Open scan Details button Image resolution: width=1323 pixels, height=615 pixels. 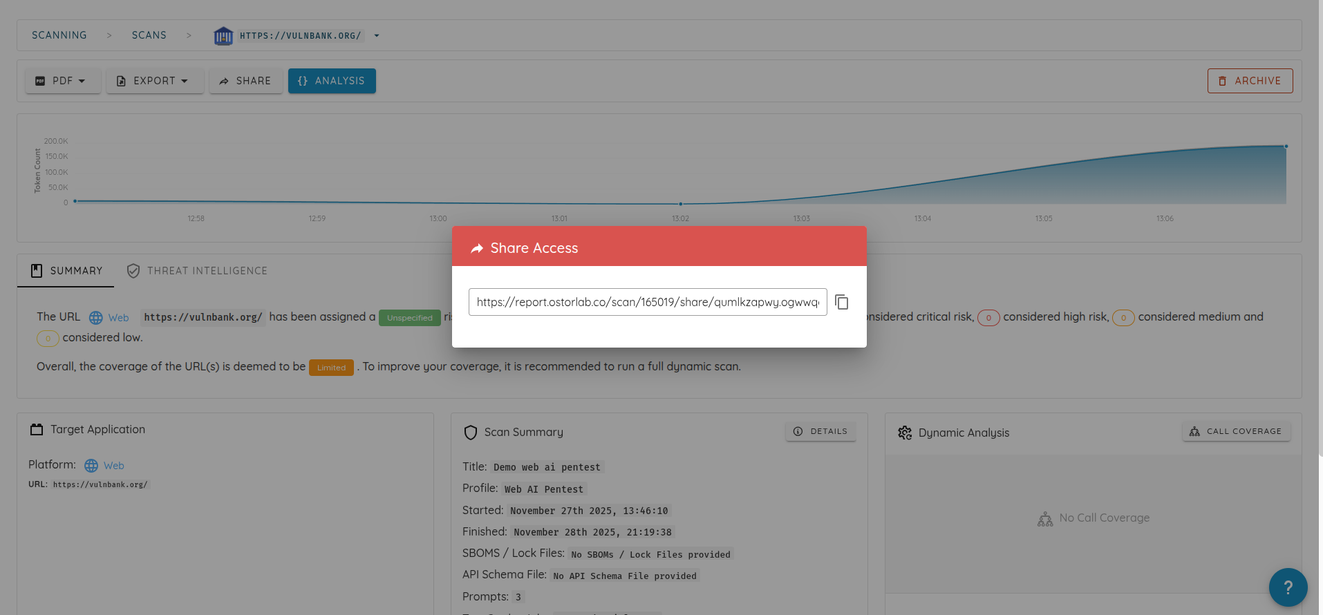point(820,431)
